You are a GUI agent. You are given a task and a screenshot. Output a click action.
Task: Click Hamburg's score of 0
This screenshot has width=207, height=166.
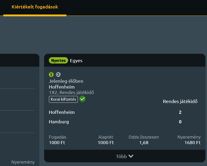click(x=180, y=122)
